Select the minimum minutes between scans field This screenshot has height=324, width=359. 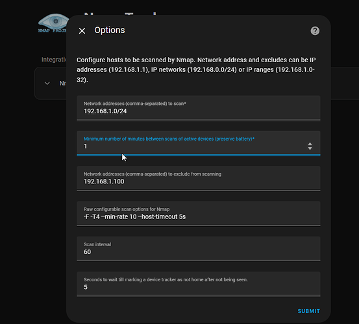coord(198,143)
